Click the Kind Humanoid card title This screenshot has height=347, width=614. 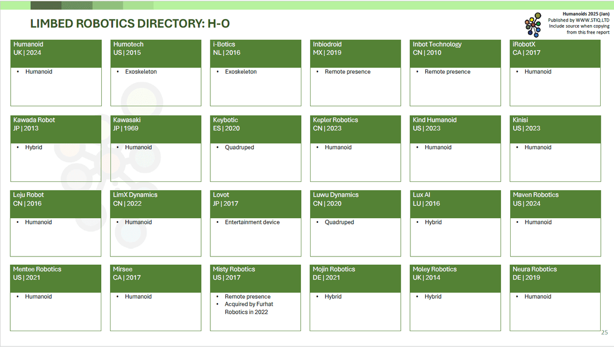click(x=435, y=120)
